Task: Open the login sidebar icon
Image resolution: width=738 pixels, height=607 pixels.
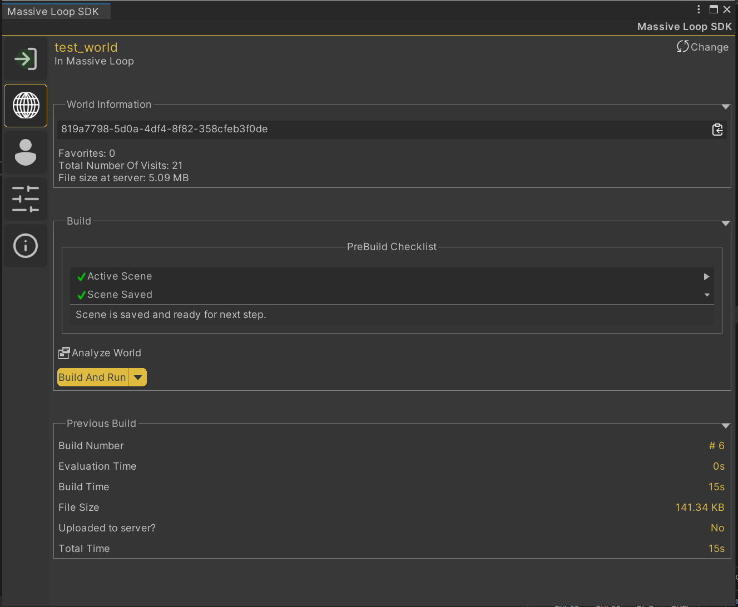Action: (x=26, y=59)
